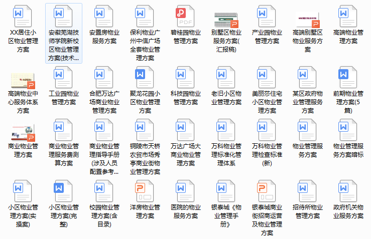Select 保利物业广州中信广场全套物业管理方案 file icon
This screenshot has width=371, height=239.
(x=145, y=16)
